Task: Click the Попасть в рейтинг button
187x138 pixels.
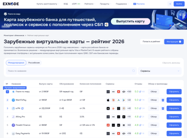Action: coord(151,41)
